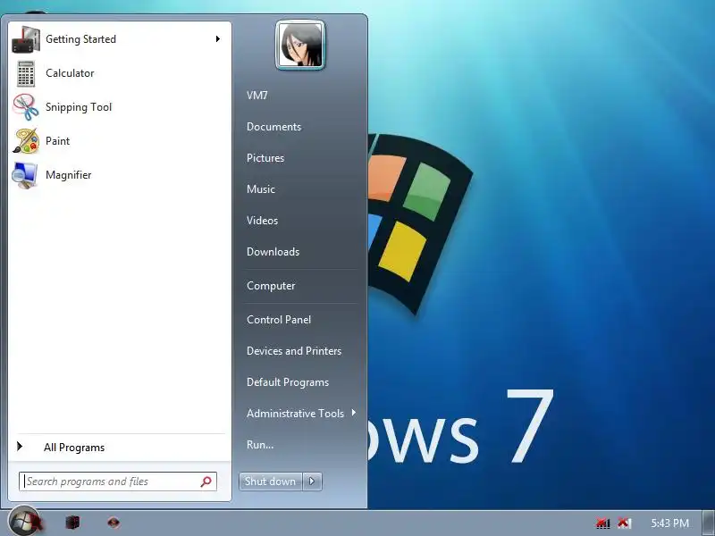715x536 pixels.
Task: Launch Paint from the Start menu
Action: (120, 141)
